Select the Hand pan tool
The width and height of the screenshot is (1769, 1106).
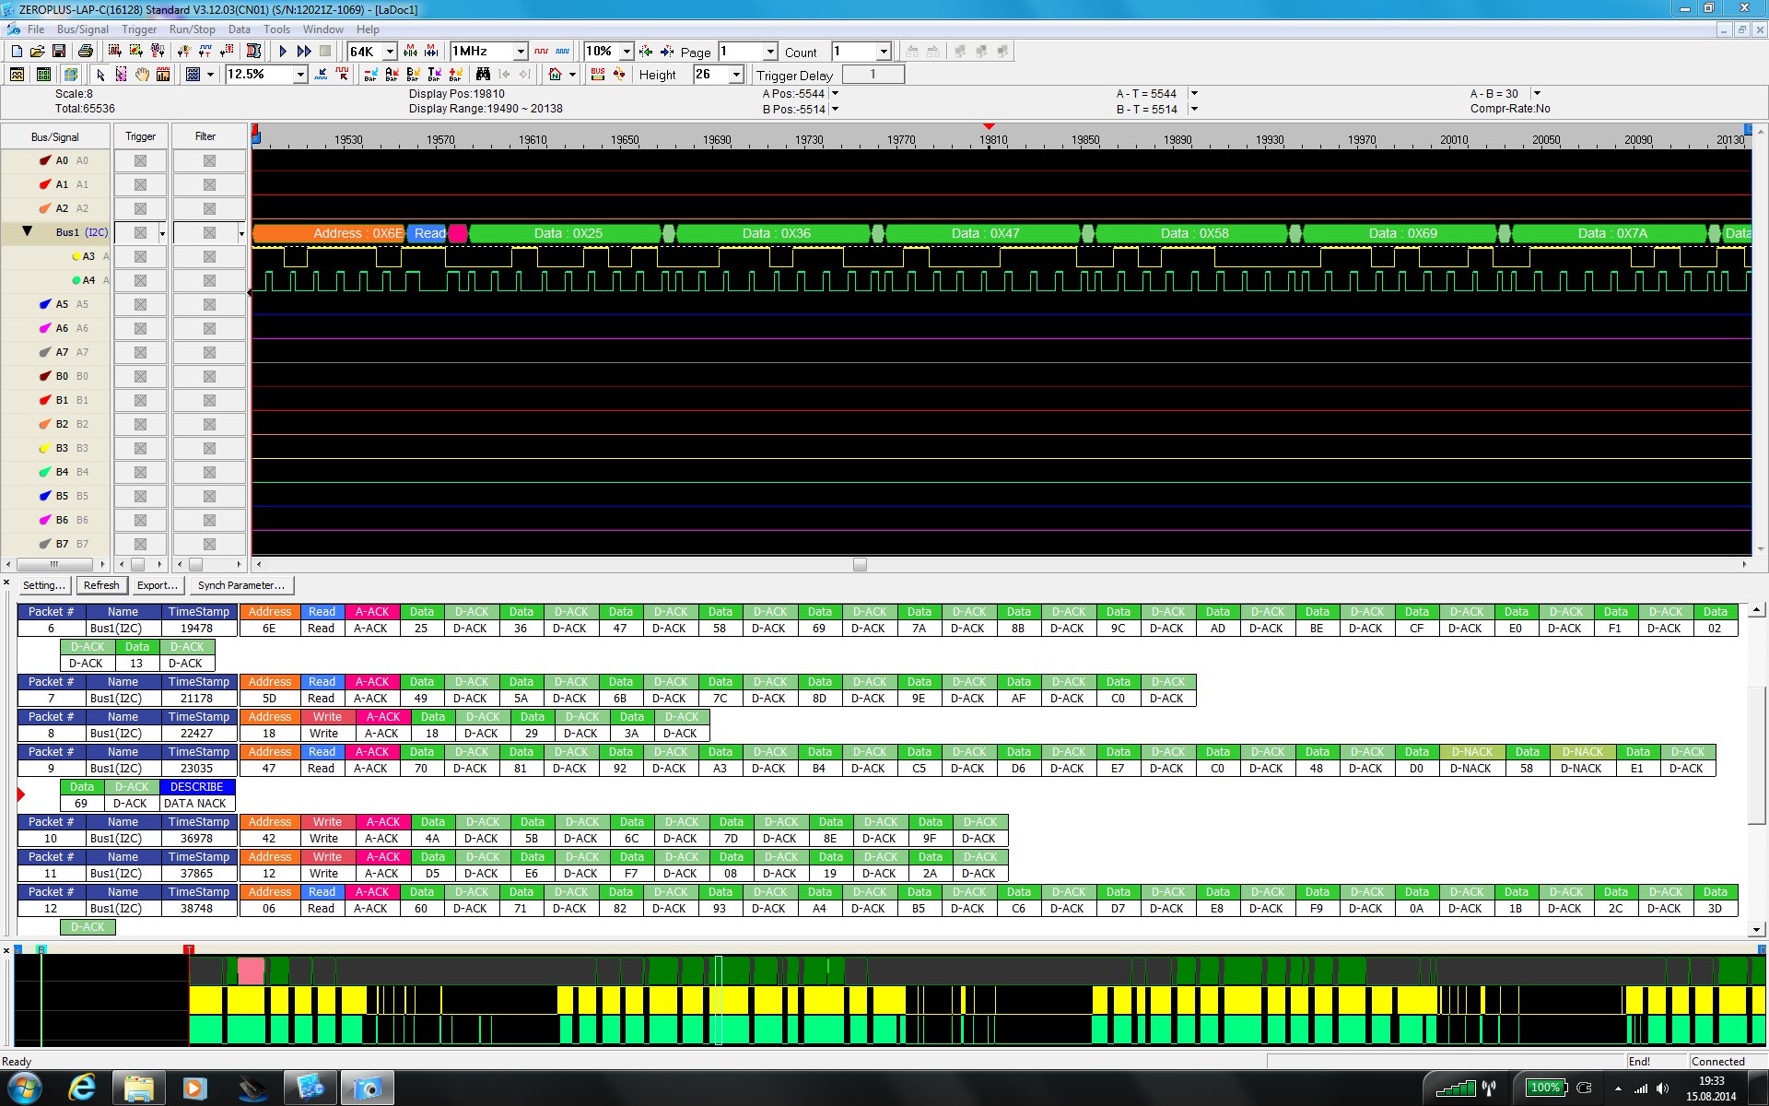tap(142, 75)
